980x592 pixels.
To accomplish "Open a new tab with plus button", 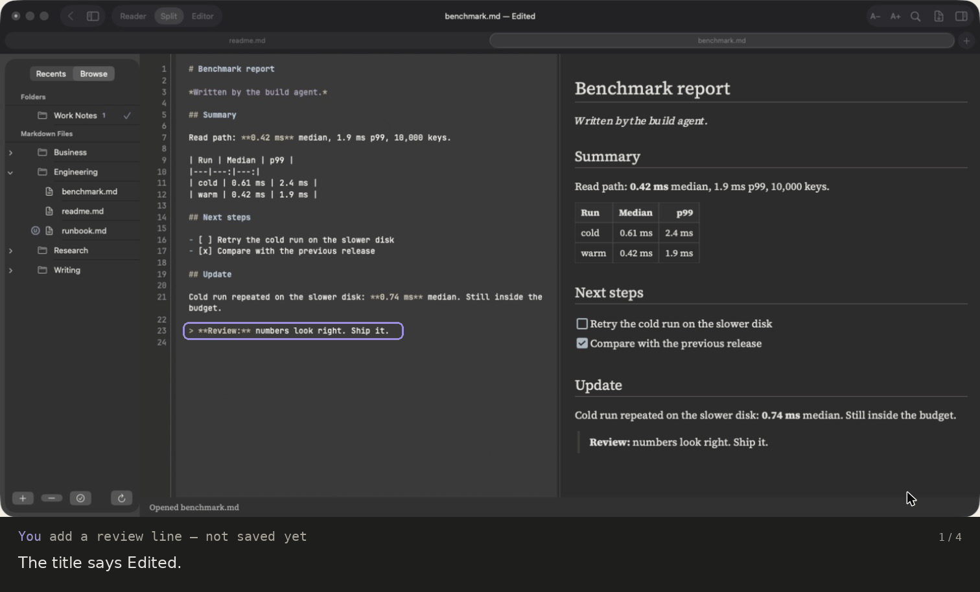I will tap(966, 40).
